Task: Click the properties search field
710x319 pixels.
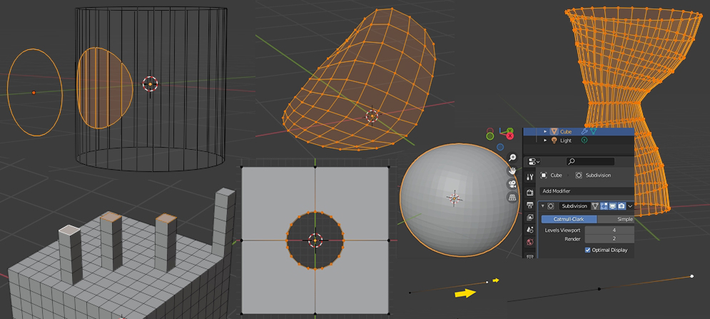Action: pos(590,161)
